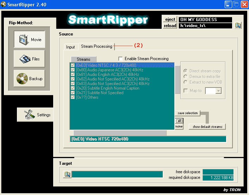Click the free diskspace value box

(218, 172)
